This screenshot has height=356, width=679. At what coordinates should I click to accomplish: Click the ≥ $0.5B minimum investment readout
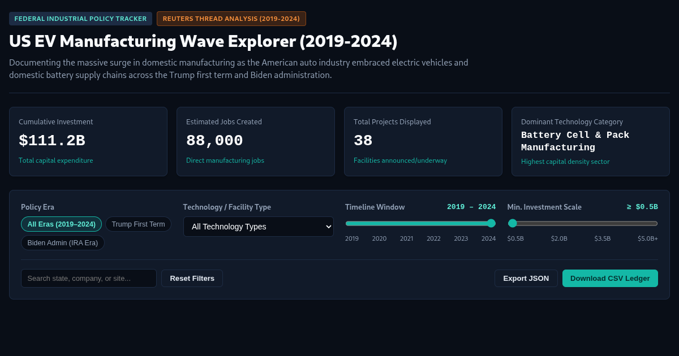[642, 207]
